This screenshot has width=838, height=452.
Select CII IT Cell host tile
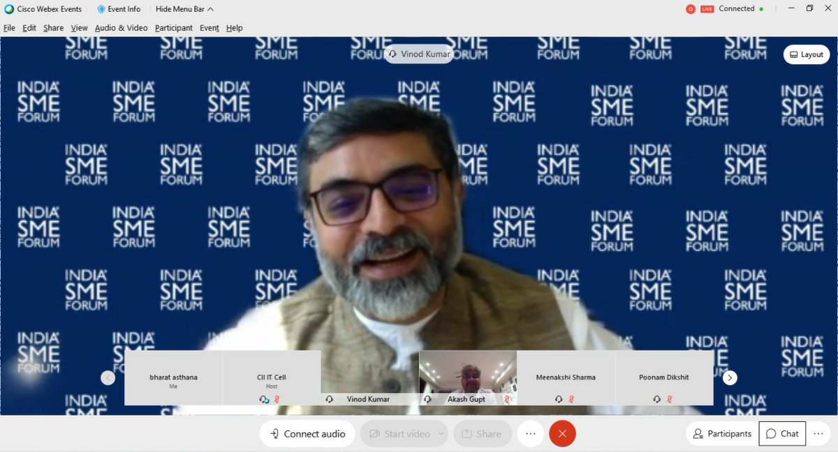(272, 377)
